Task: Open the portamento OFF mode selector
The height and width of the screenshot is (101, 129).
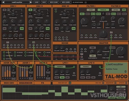Action: tap(93, 56)
